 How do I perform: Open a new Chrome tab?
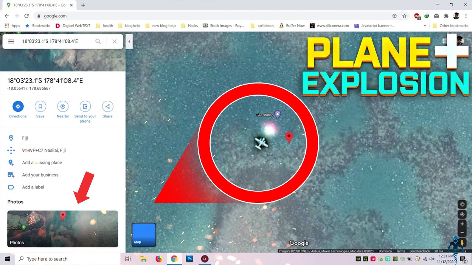(x=83, y=5)
